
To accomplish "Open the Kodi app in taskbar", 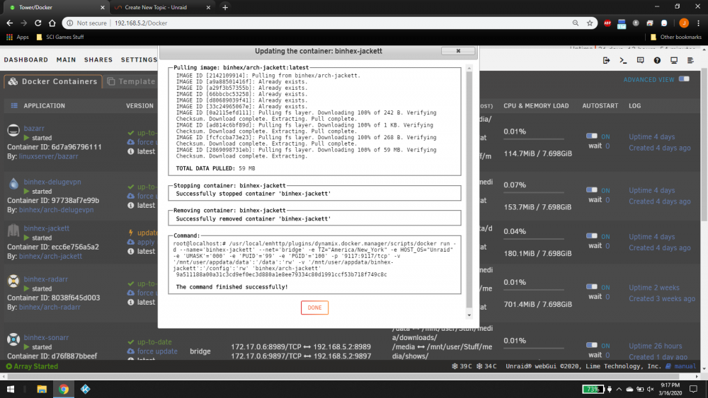I will point(85,389).
